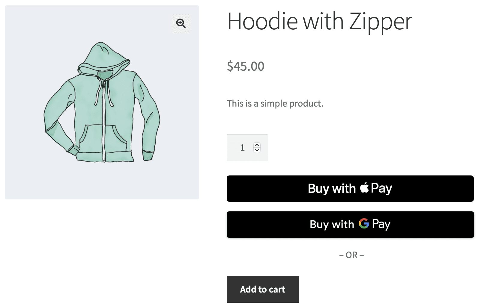Click the word "Pay" beside the Google logo
481x306 pixels.
click(x=381, y=224)
